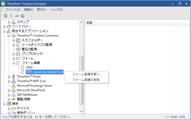Expand the フォーム node
The width and height of the screenshot is (191, 120).
14,59
